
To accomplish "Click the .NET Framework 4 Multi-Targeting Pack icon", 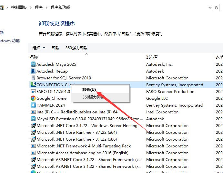I will click(x=33, y=146).
